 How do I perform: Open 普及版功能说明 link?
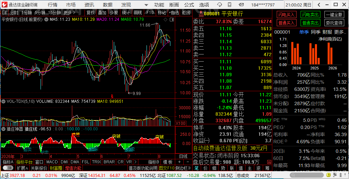point(143,168)
